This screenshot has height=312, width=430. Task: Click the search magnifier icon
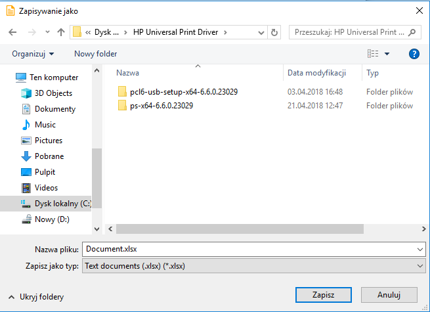pyautogui.click(x=412, y=32)
